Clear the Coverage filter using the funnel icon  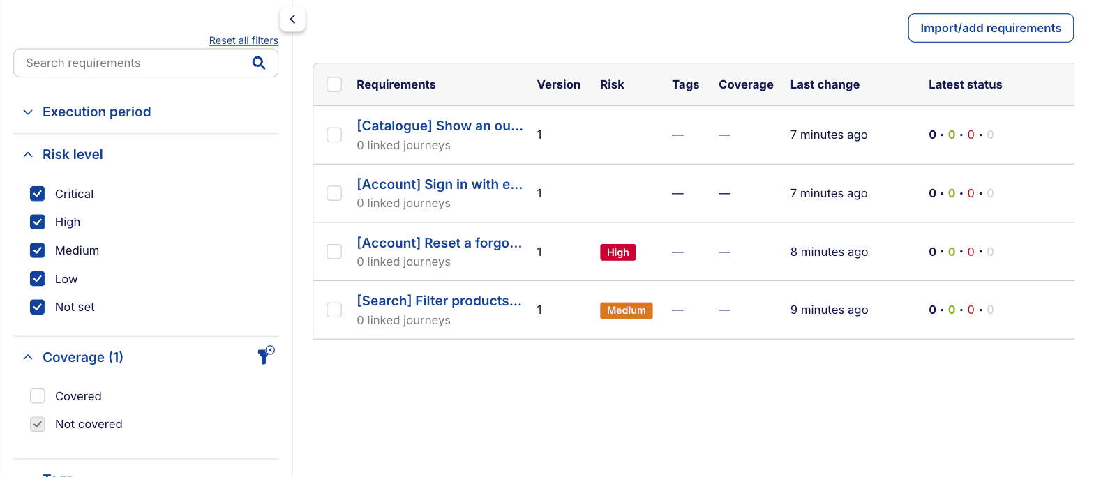(266, 356)
